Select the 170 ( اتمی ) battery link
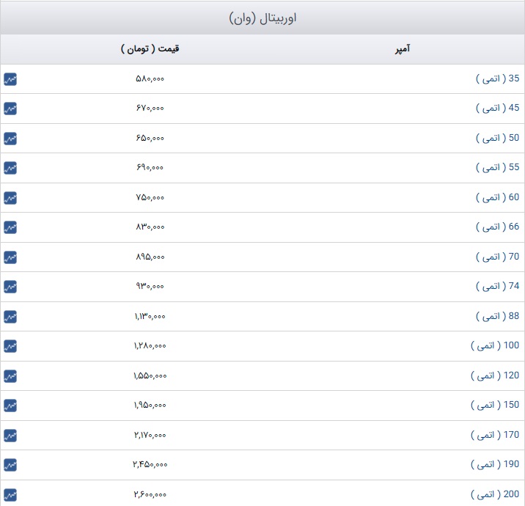Viewport: 525px width, 506px height. pos(495,435)
